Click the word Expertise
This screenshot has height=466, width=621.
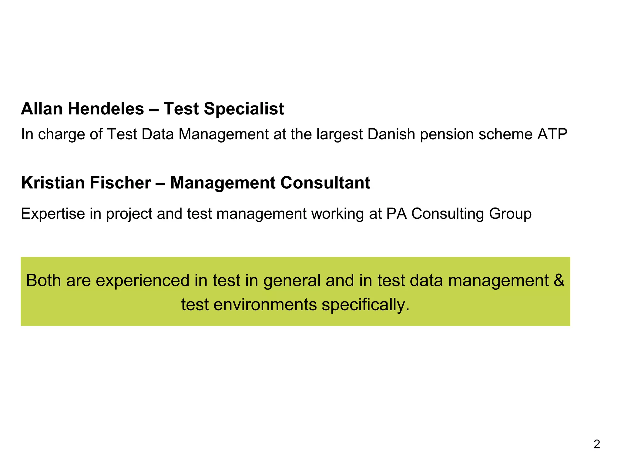click(53, 214)
